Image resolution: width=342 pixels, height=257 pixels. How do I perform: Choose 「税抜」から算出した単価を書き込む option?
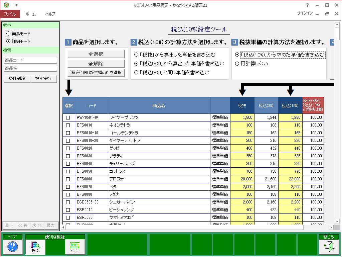pyautogui.click(x=136, y=55)
